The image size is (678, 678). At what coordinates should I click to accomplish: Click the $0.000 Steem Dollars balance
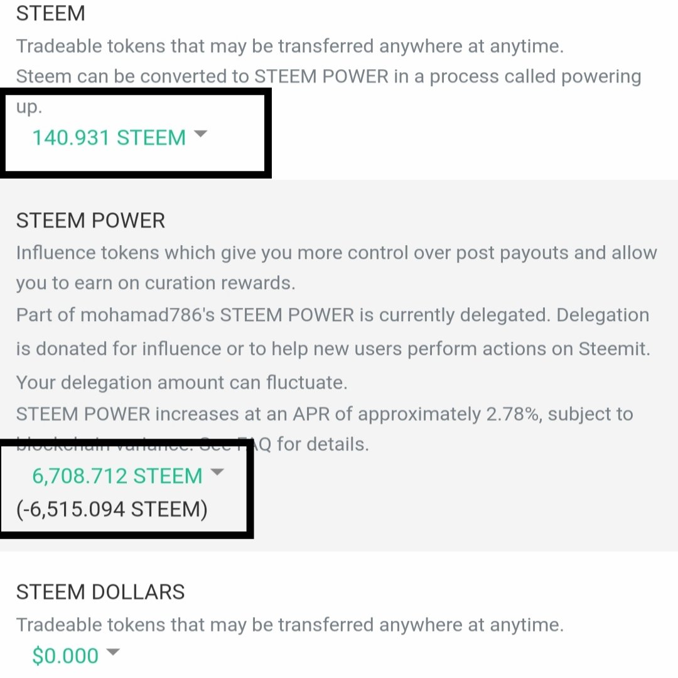65,656
